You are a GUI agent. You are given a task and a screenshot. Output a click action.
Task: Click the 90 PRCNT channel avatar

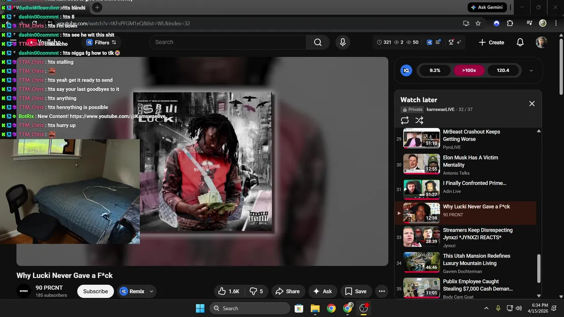pos(24,291)
